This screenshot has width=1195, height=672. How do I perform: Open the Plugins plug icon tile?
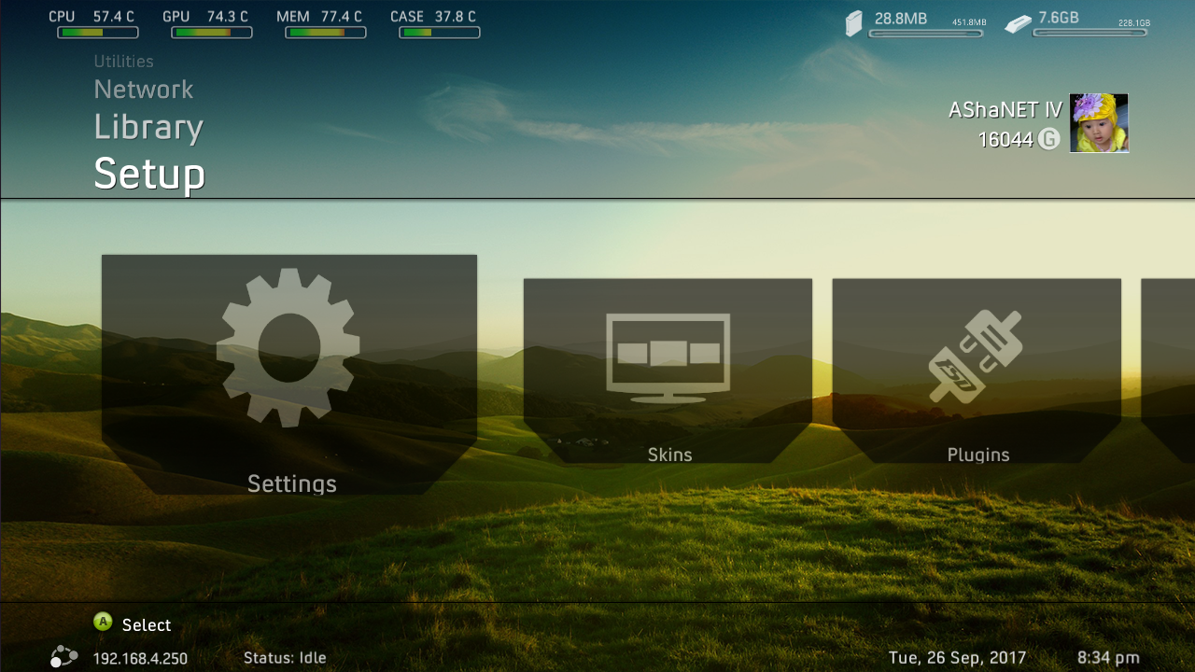[977, 371]
